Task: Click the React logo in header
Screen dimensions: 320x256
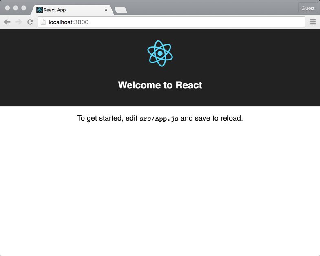Action: click(x=160, y=53)
